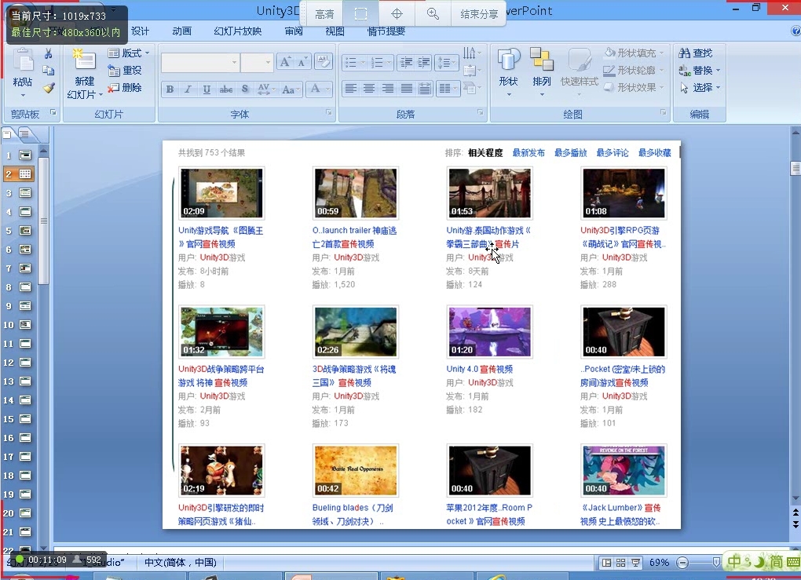Open Shape Fill color menu
This screenshot has width=801, height=580.
pos(634,53)
